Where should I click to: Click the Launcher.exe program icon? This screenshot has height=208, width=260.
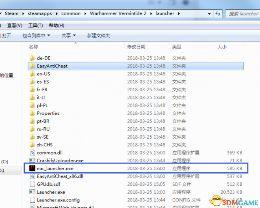pyautogui.click(x=32, y=192)
